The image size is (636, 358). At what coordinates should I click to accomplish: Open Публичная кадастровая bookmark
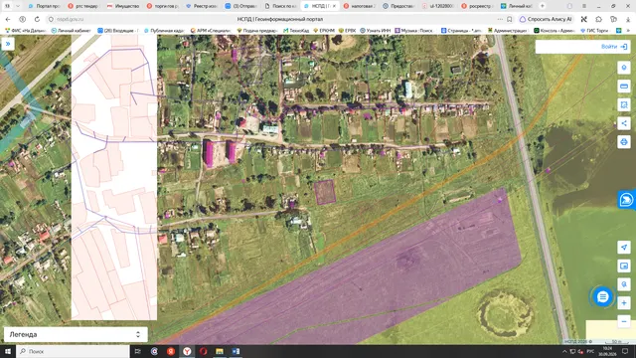pyautogui.click(x=164, y=31)
